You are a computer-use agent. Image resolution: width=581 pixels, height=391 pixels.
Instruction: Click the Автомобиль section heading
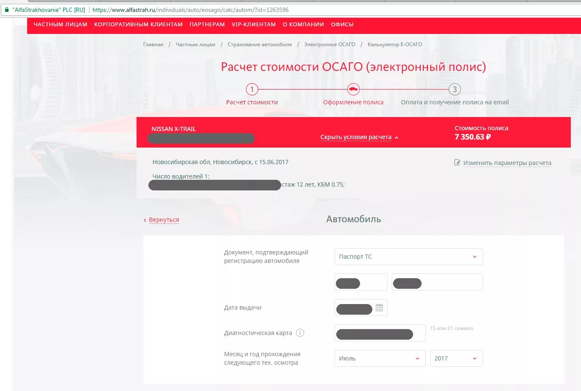(x=354, y=219)
